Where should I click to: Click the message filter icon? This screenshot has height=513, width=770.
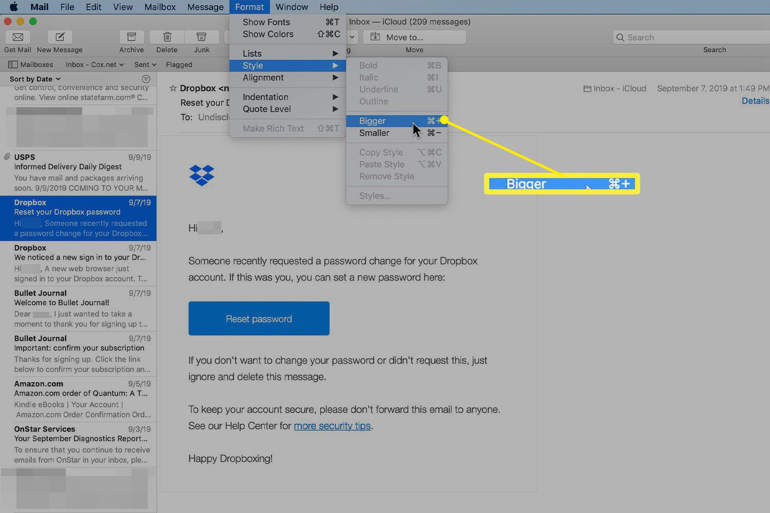146,79
